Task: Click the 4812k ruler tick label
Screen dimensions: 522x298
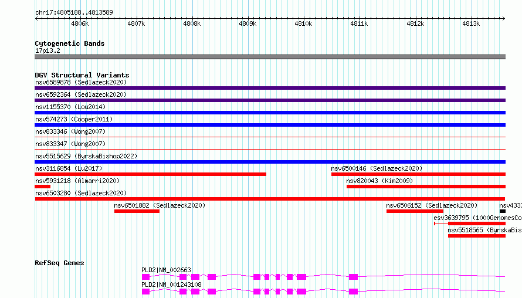Action: [415, 23]
